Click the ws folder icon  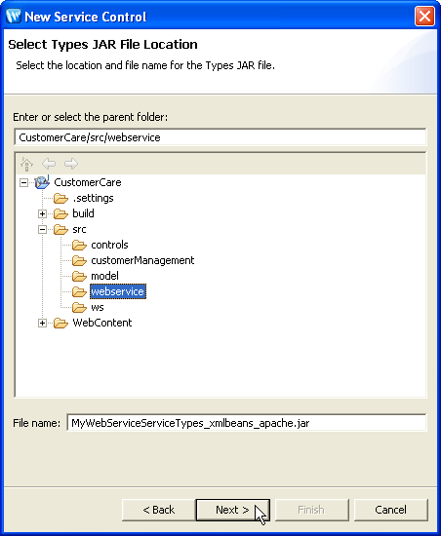[79, 308]
